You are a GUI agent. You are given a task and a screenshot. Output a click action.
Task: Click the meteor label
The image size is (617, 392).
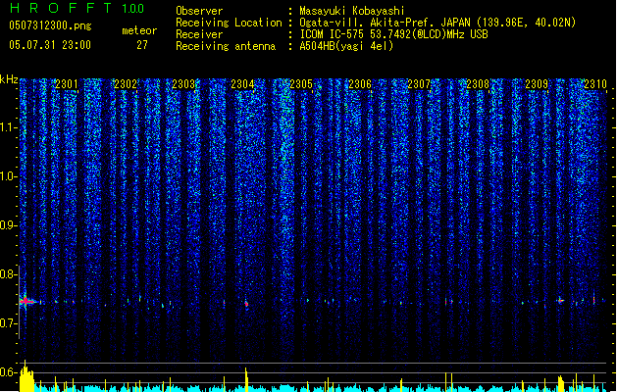coord(139,30)
